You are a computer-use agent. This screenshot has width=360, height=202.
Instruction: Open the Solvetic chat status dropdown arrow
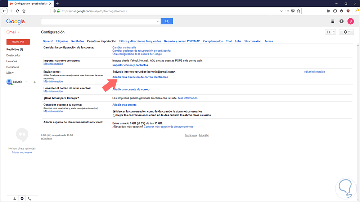tap(26, 82)
